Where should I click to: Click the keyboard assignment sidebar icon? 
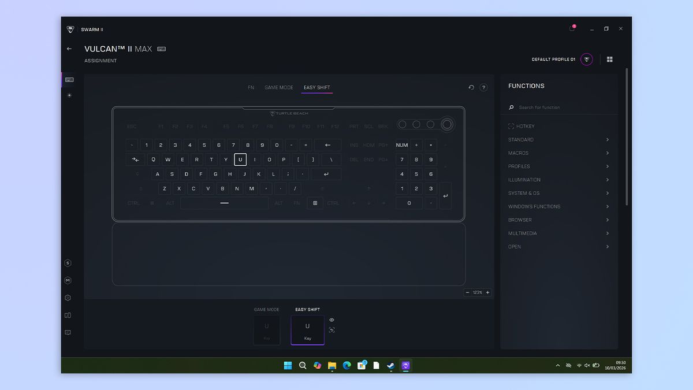pyautogui.click(x=69, y=80)
